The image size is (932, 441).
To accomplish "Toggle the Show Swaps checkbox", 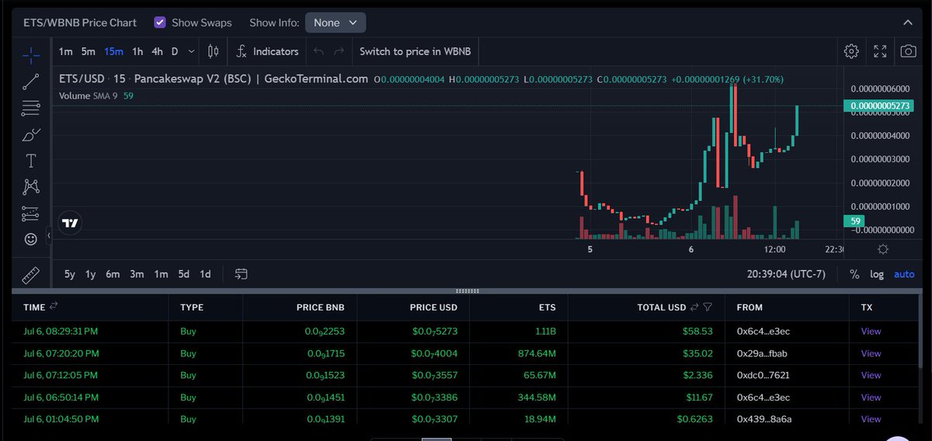I will (x=160, y=23).
